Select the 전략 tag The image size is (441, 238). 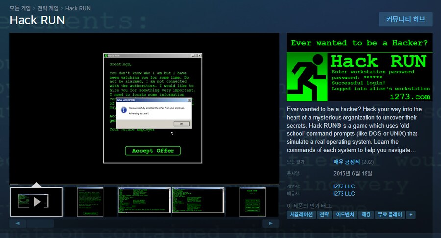(324, 214)
